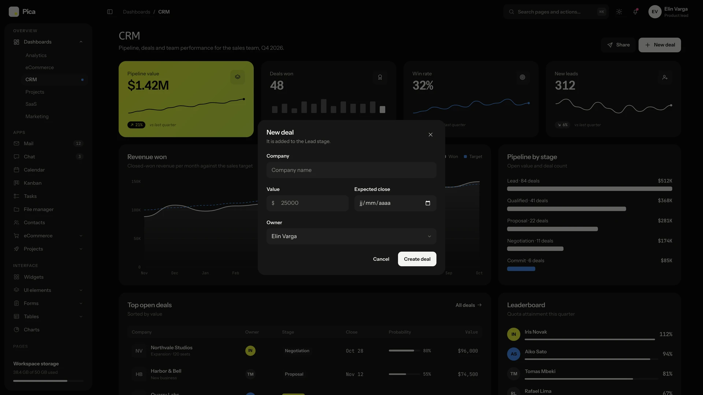This screenshot has width=703, height=395.
Task: Click the Value column header
Action: click(x=471, y=332)
